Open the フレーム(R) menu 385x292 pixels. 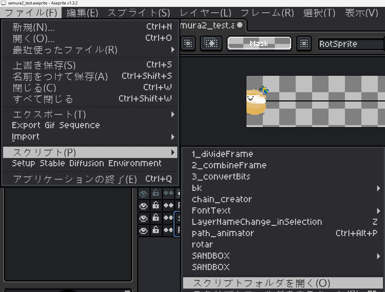tap(267, 13)
